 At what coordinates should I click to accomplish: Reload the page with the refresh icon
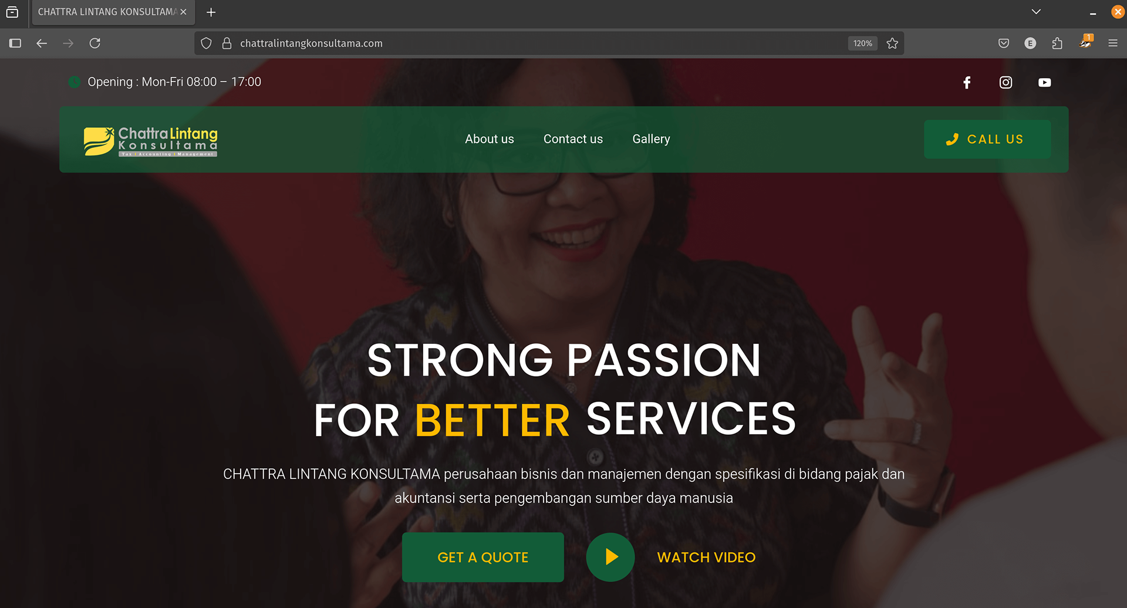tap(95, 43)
